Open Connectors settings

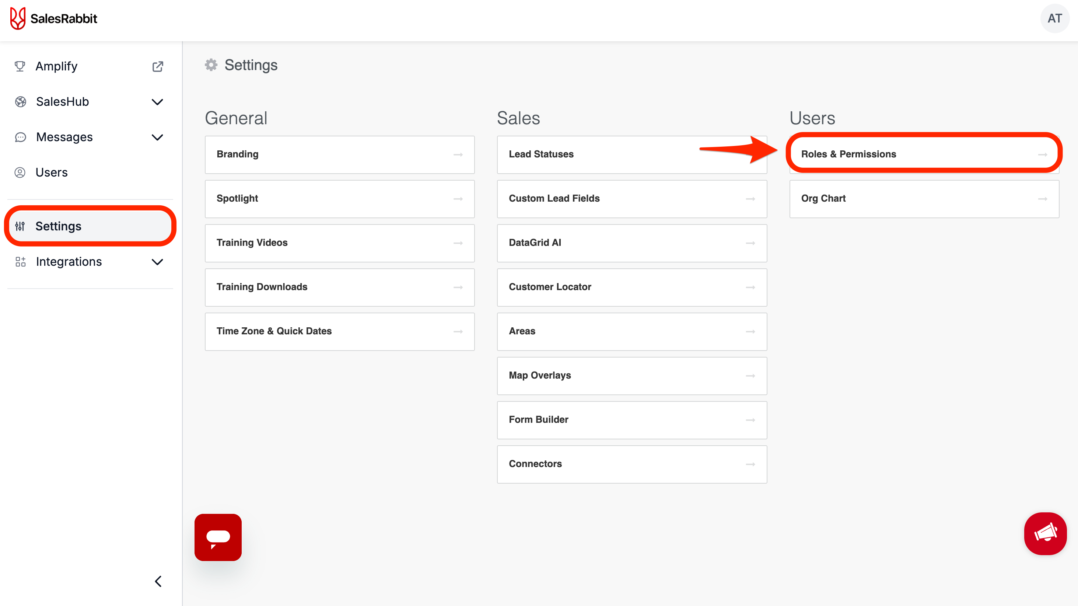click(632, 464)
